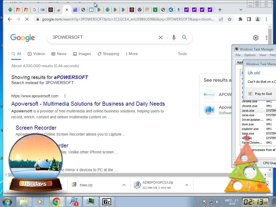Screen dimensions: 276x207
Task: Click the horizontal scrollbar right arrow
Action: [x=265, y=175]
